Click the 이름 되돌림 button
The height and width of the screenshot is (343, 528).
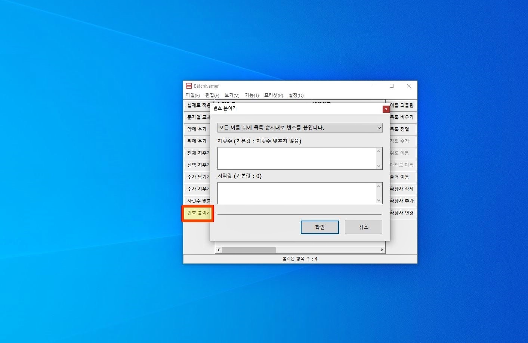click(x=403, y=105)
